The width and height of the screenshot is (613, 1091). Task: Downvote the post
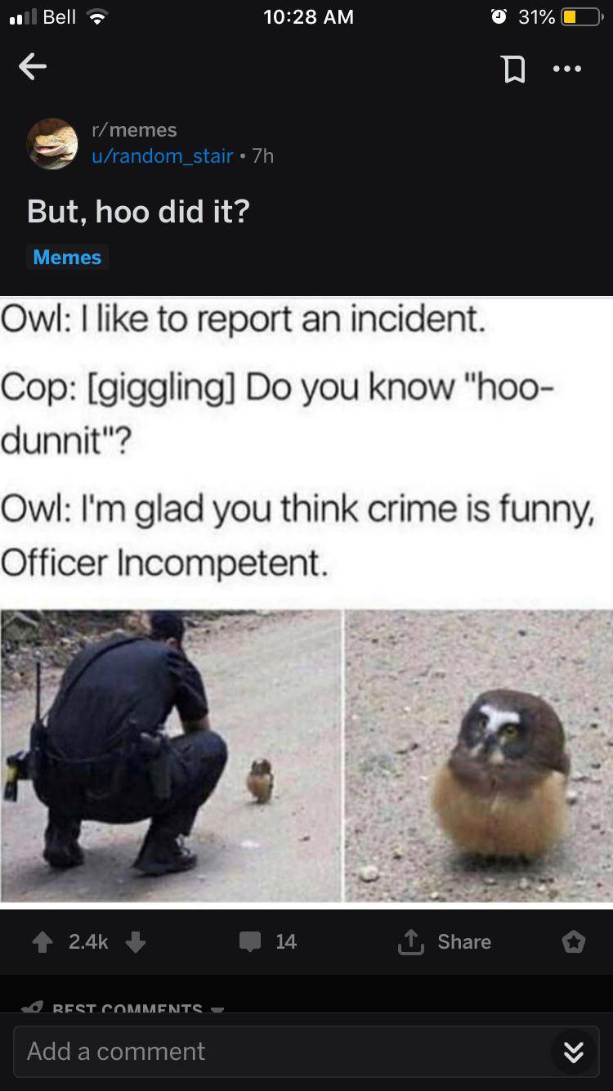[136, 942]
